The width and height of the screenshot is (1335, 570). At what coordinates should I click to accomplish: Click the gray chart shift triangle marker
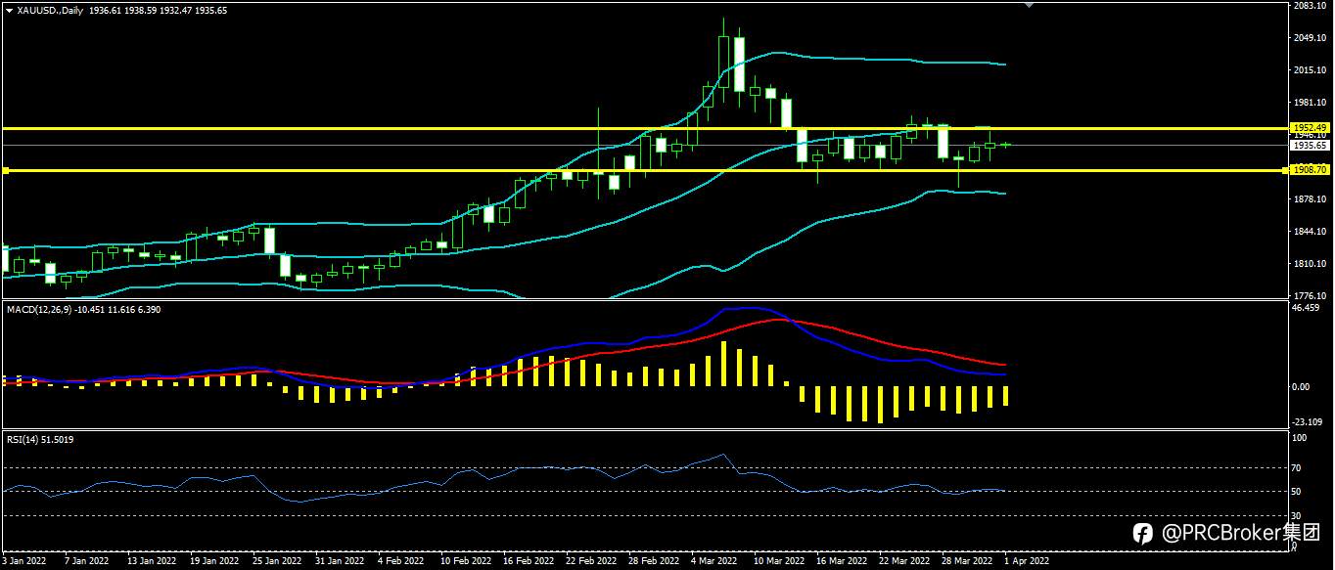coord(1028,5)
